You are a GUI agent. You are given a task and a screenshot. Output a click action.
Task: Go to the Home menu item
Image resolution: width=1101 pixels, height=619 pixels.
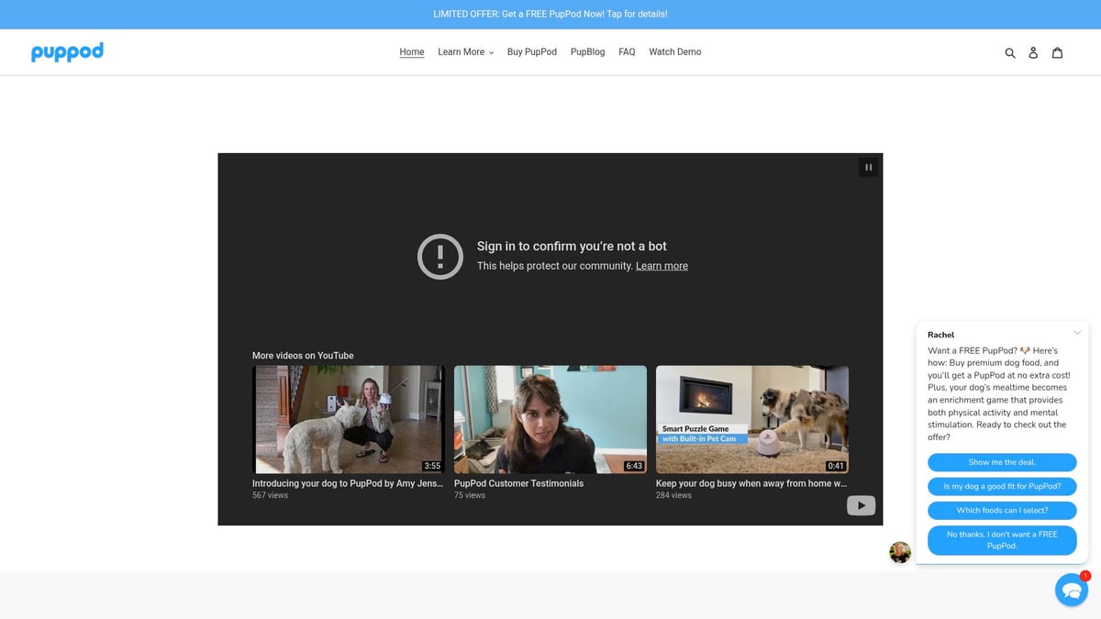[x=412, y=52]
